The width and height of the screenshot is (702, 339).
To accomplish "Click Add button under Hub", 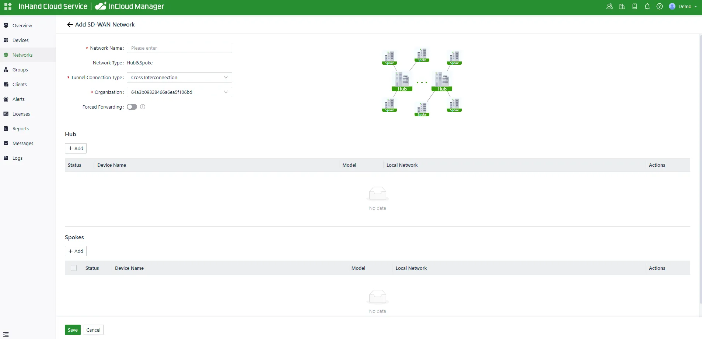I will pyautogui.click(x=76, y=148).
